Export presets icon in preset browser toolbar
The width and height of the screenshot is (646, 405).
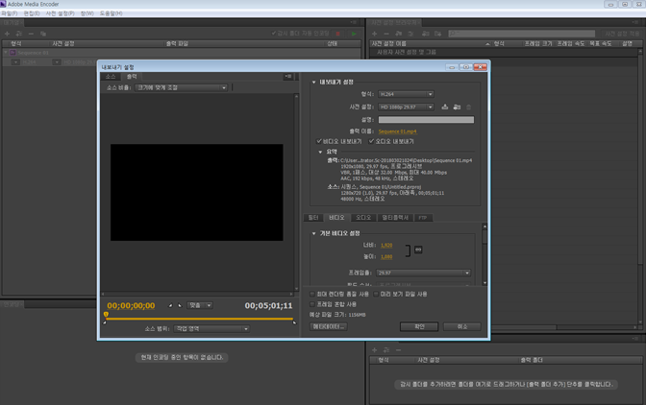click(x=437, y=34)
